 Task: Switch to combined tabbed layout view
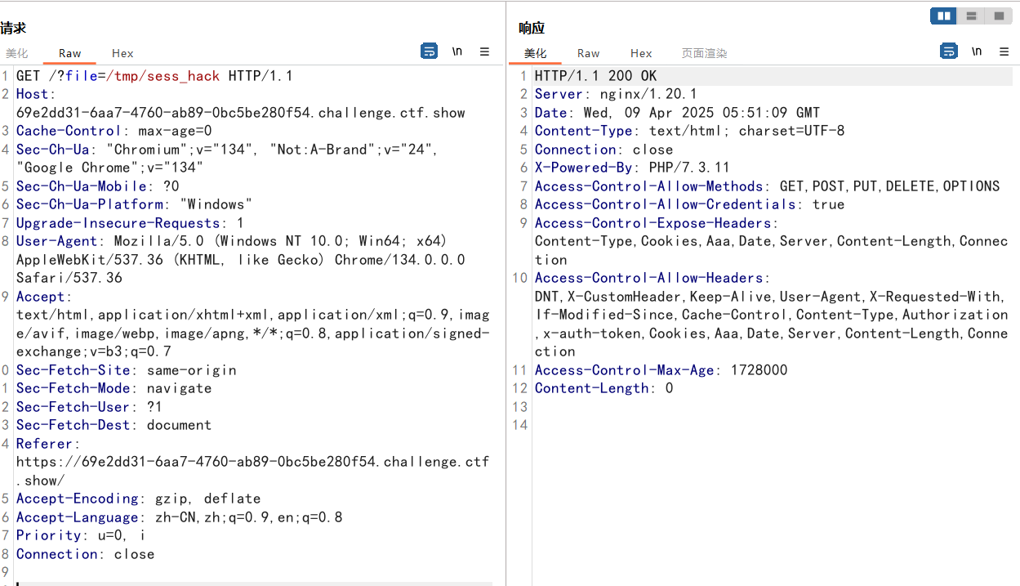(x=998, y=16)
